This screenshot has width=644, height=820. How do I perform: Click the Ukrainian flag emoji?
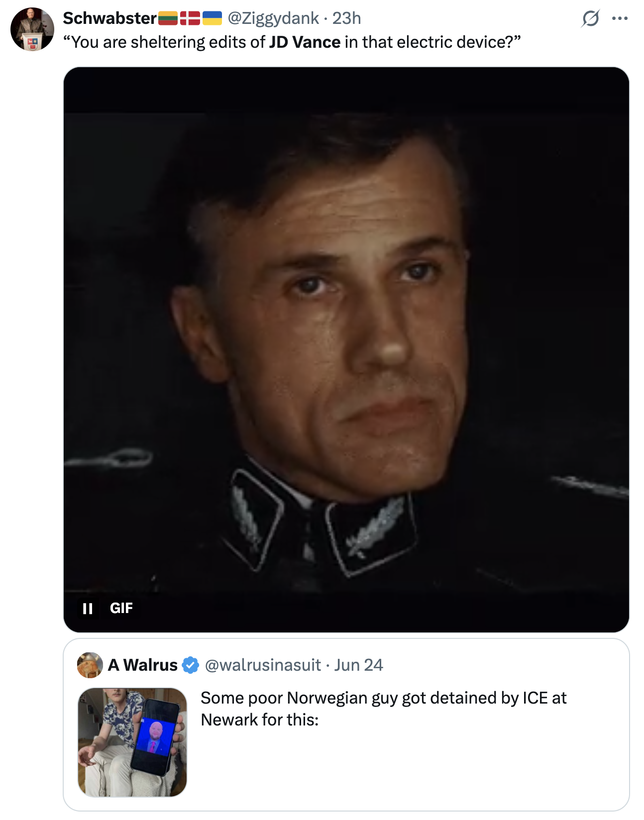212,18
